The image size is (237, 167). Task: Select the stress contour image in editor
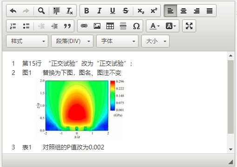[80, 109]
